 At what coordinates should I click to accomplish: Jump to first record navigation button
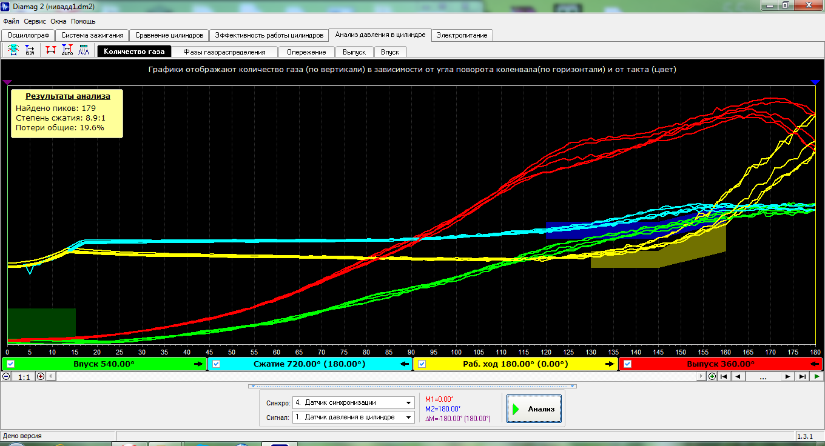point(722,376)
